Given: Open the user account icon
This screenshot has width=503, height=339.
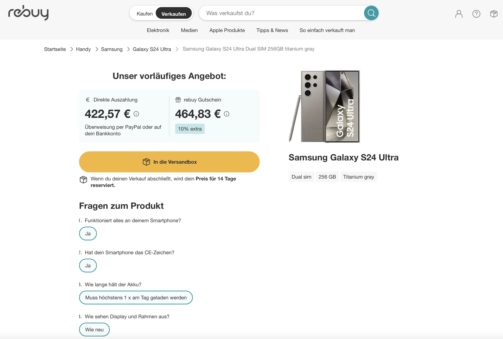Looking at the screenshot, I should [x=459, y=14].
